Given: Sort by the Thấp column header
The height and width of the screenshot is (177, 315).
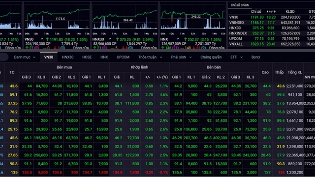Looking at the screenshot, I should [279, 72].
